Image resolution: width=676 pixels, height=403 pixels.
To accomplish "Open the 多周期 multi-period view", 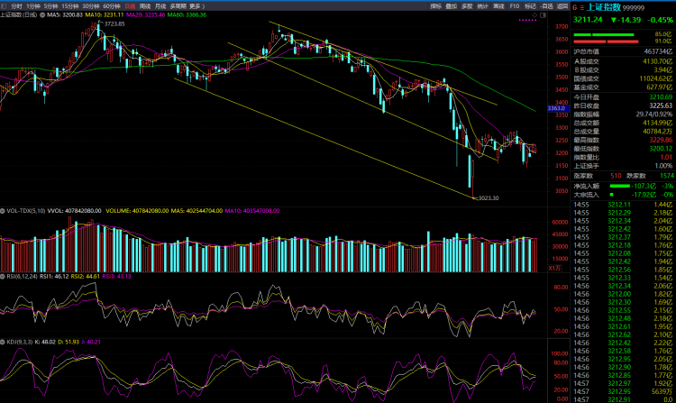I will point(178,6).
